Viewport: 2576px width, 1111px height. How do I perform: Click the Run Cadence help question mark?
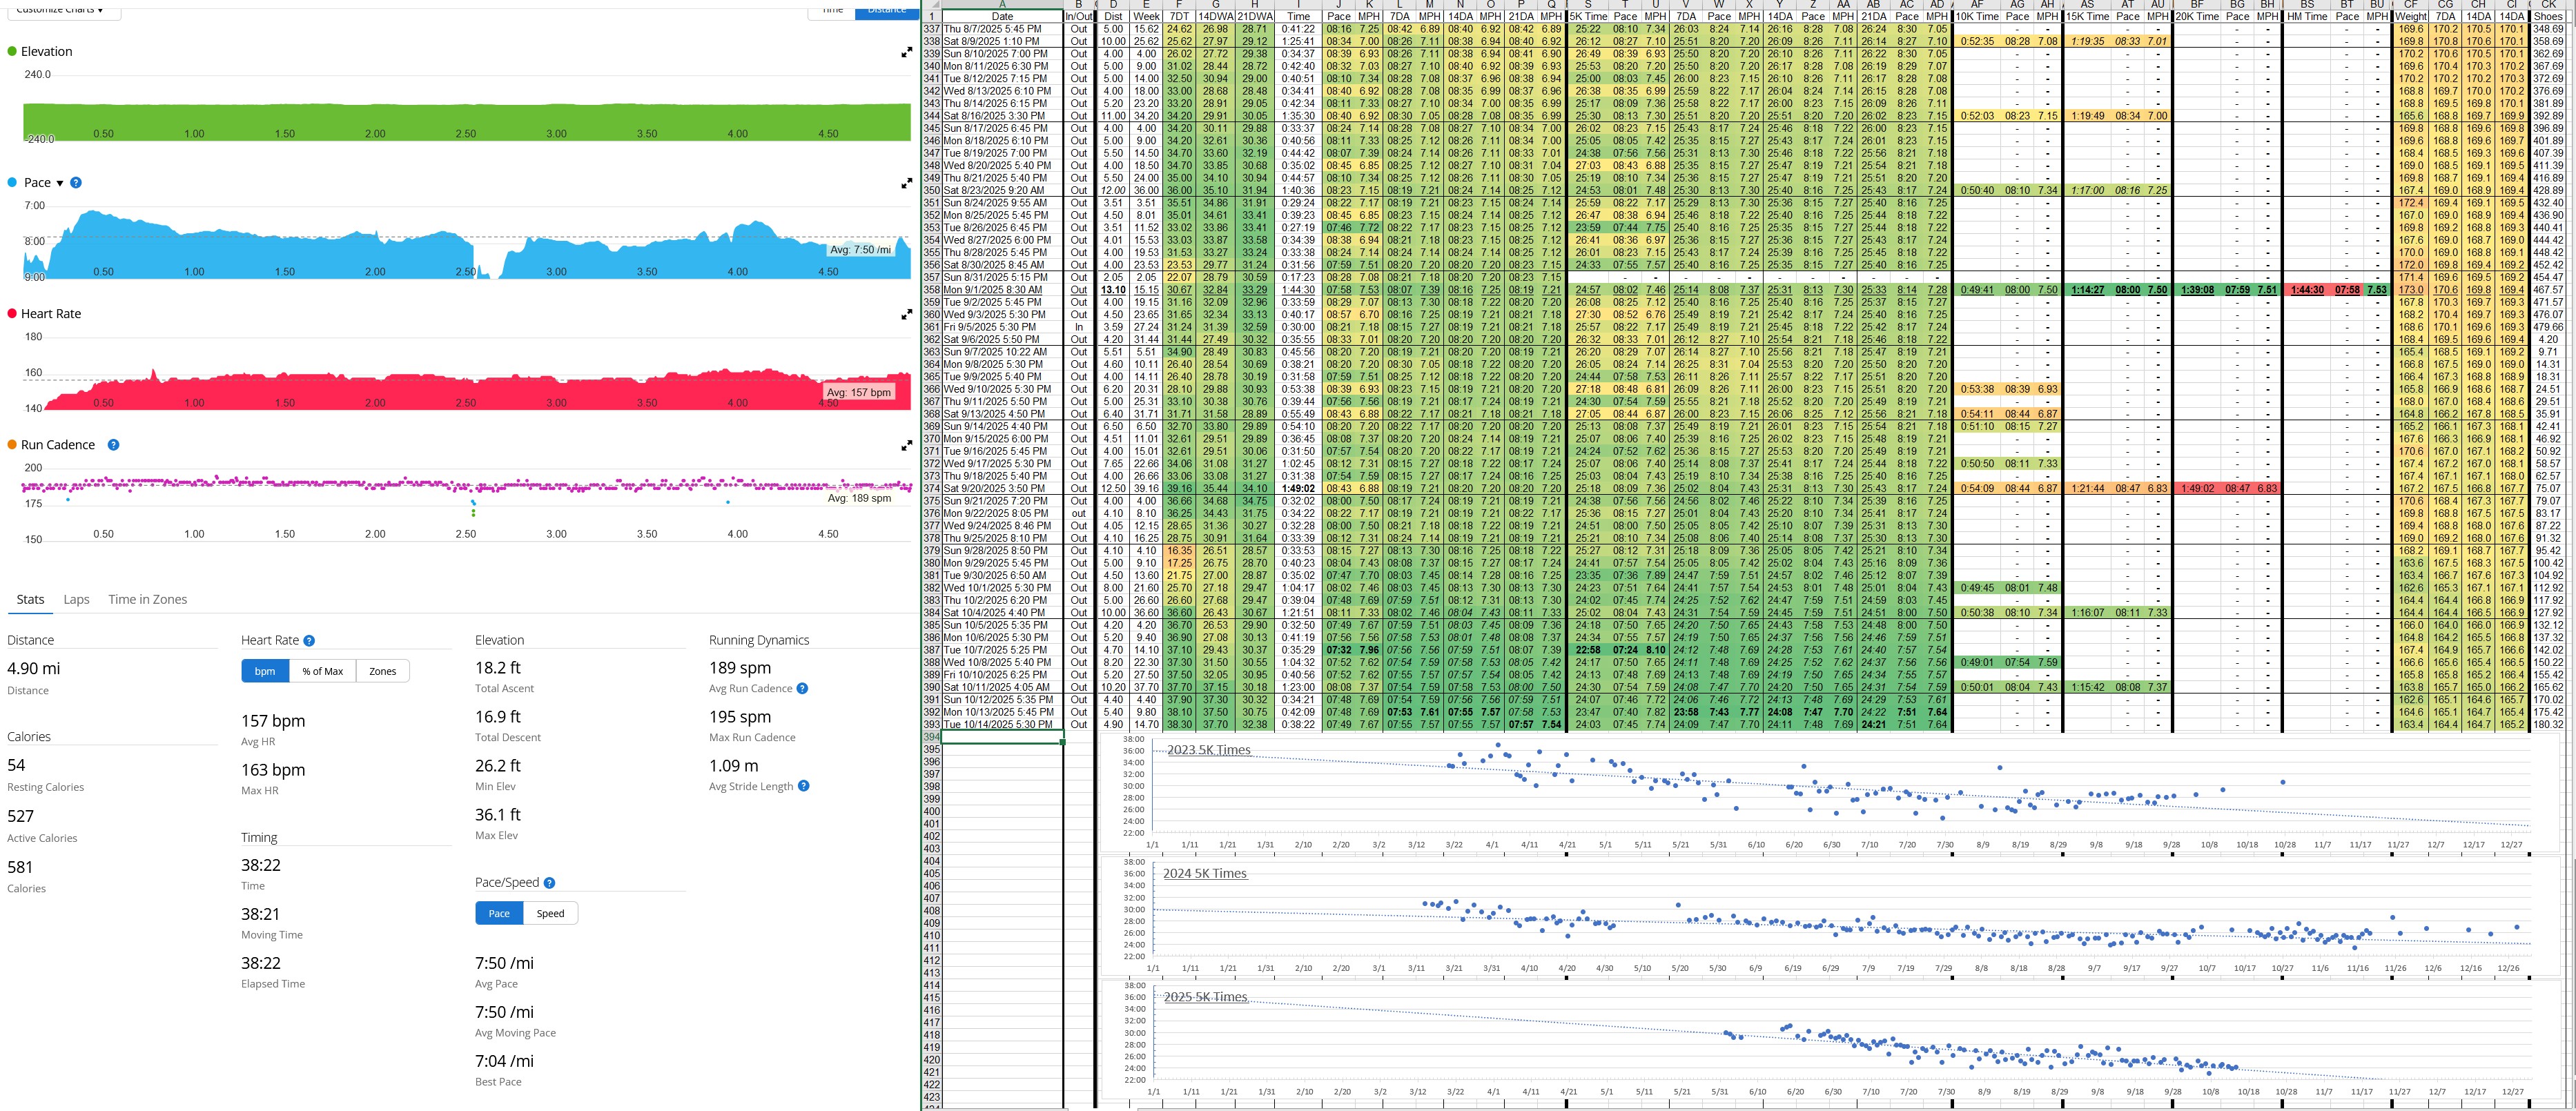tap(113, 445)
